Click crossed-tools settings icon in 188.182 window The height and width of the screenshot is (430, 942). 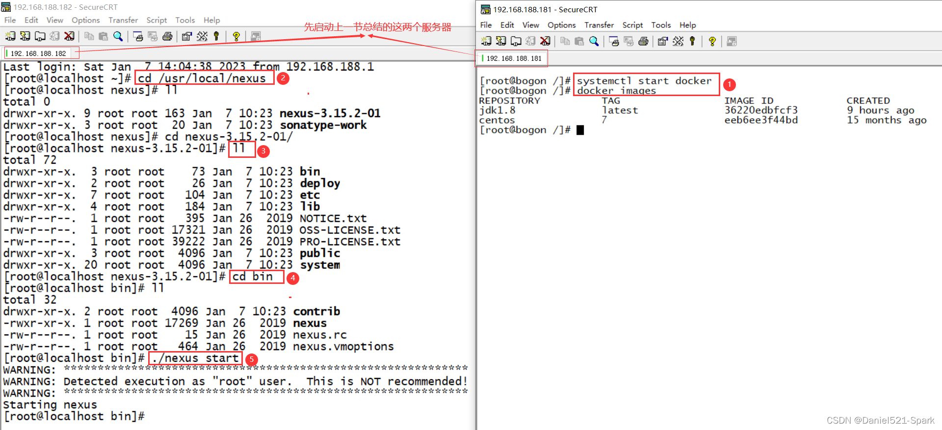(x=202, y=36)
